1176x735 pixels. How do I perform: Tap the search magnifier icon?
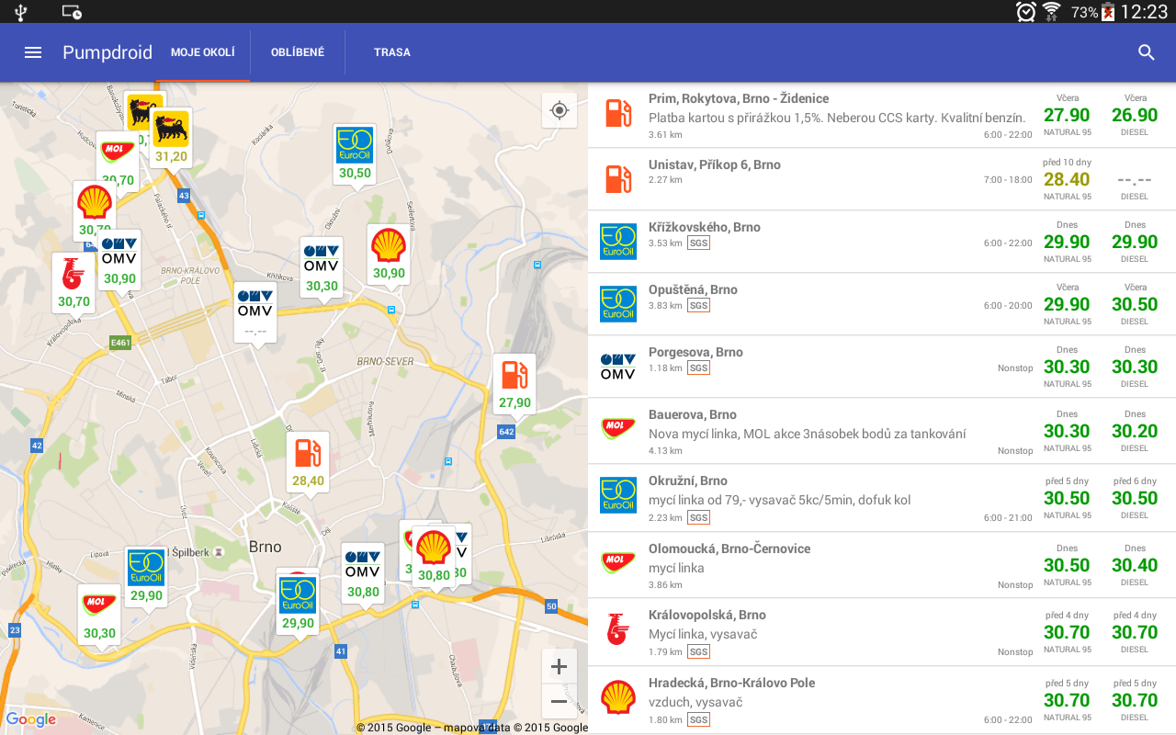[1147, 52]
